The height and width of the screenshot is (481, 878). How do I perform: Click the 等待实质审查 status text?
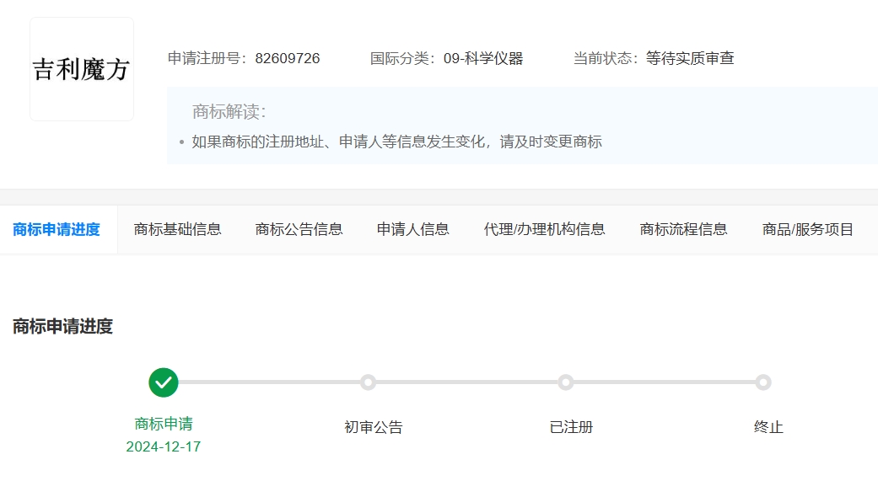(690, 59)
